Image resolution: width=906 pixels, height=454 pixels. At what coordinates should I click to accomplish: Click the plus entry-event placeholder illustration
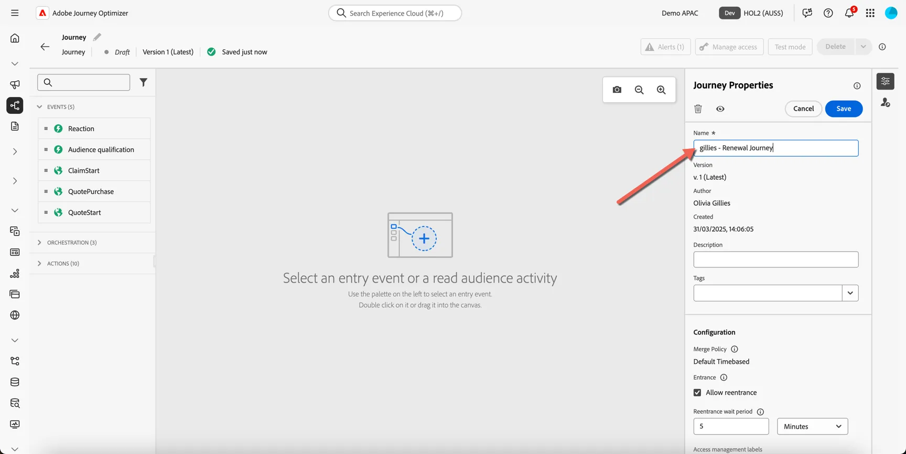click(x=420, y=235)
